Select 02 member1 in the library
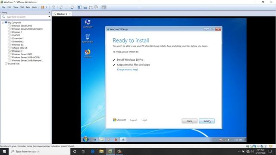Image resolution: width=276 pixels, height=155 pixels. tap(17, 38)
